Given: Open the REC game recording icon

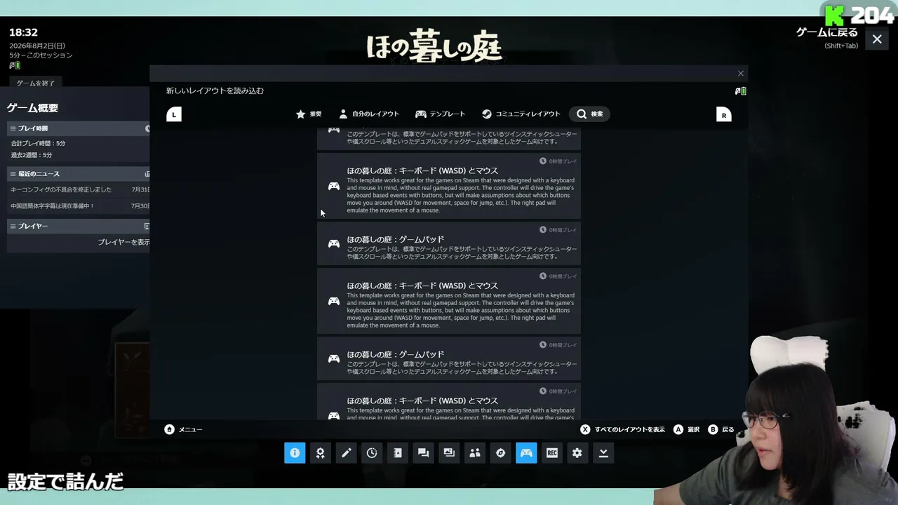Looking at the screenshot, I should pyautogui.click(x=552, y=453).
